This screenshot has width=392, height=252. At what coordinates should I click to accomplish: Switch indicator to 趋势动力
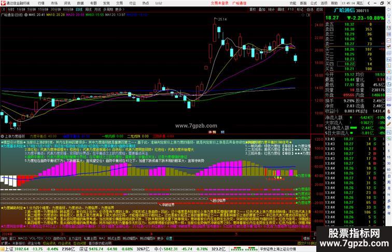[60, 239]
